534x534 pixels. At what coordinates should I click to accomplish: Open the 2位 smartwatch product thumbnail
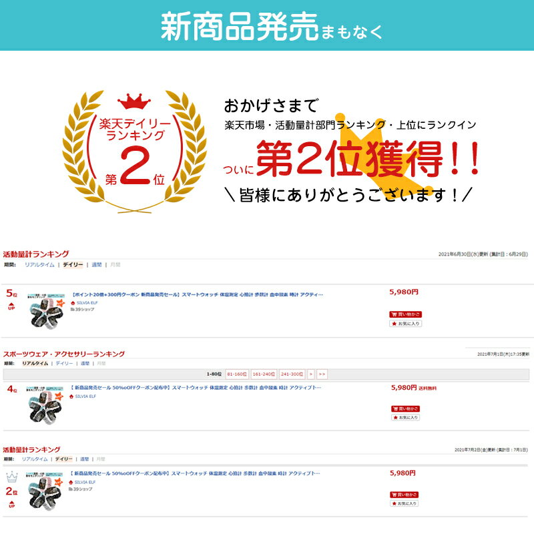[45, 491]
